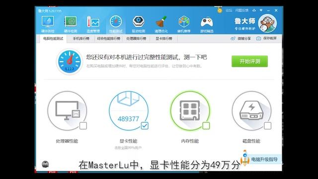Click the 内存性能 label
The image size is (318, 179).
pyautogui.click(x=190, y=141)
